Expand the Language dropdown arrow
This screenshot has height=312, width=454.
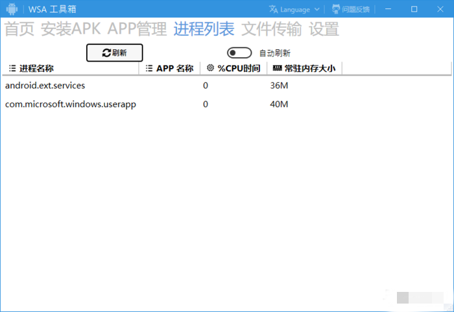point(317,9)
